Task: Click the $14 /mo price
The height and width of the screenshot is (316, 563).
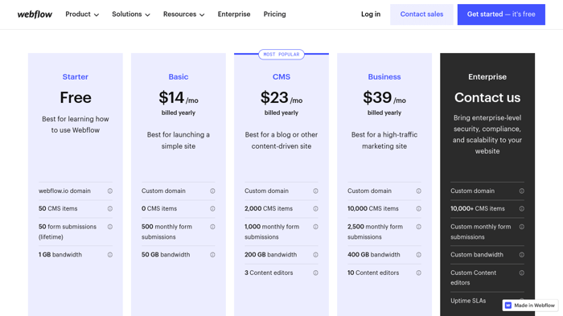Action: click(179, 97)
